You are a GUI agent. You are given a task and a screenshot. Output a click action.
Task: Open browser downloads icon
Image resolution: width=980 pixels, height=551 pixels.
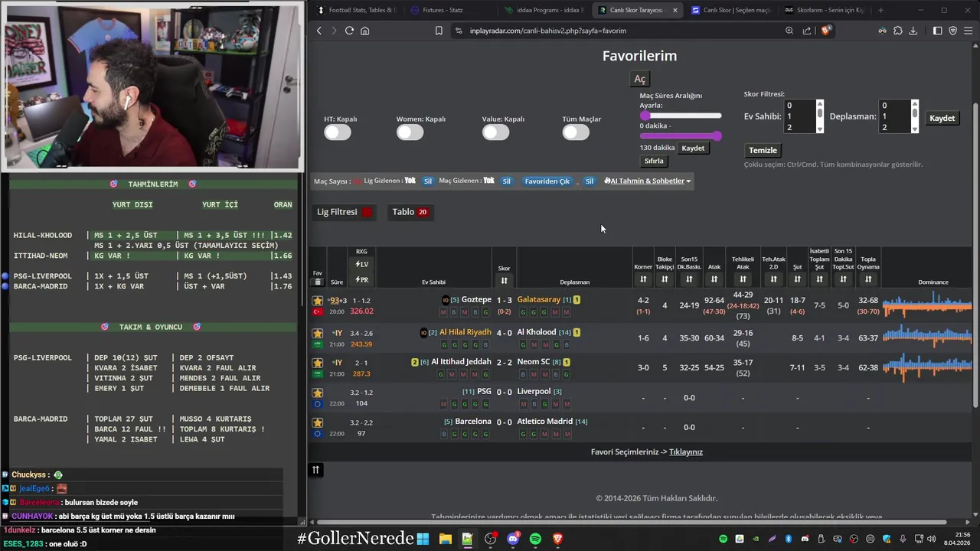coord(913,31)
